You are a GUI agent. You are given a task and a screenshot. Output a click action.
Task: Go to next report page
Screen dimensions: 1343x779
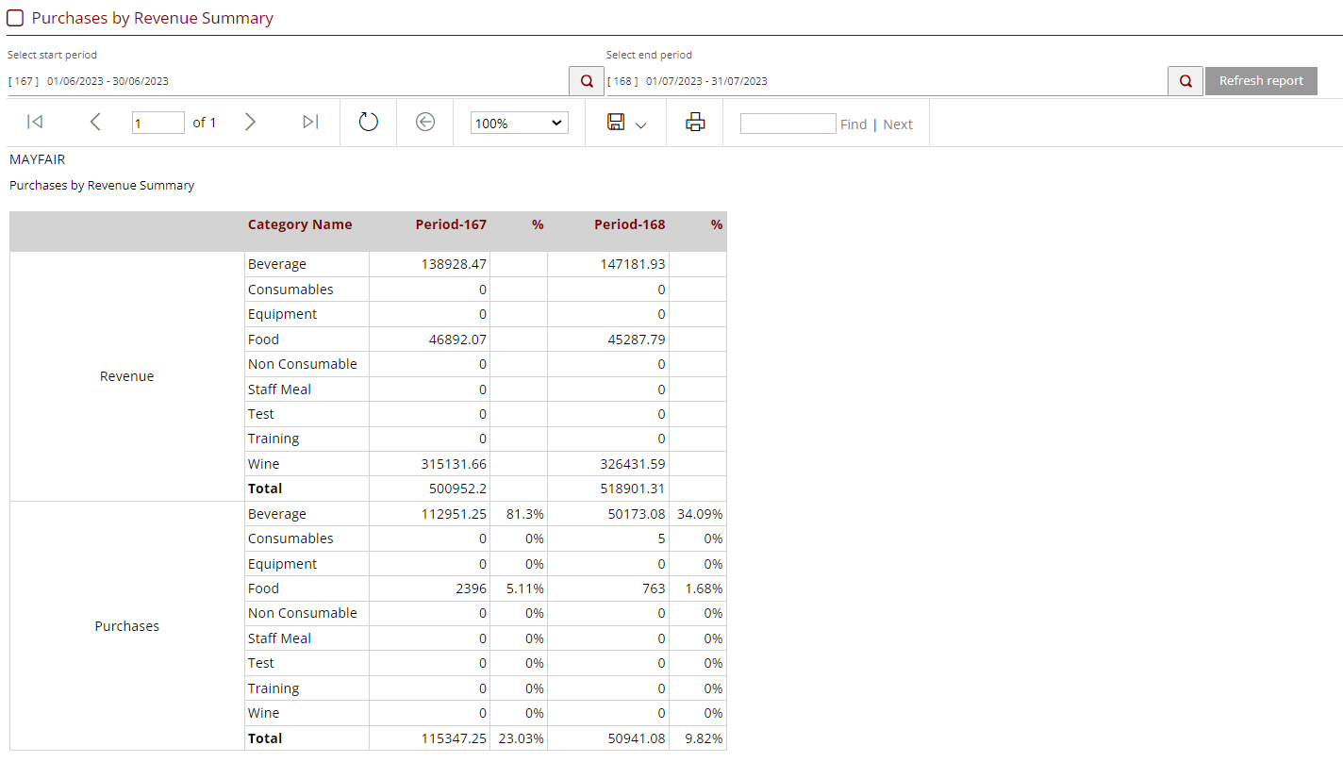point(250,122)
